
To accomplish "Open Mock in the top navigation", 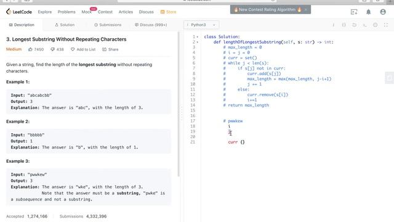I will 86,12.
